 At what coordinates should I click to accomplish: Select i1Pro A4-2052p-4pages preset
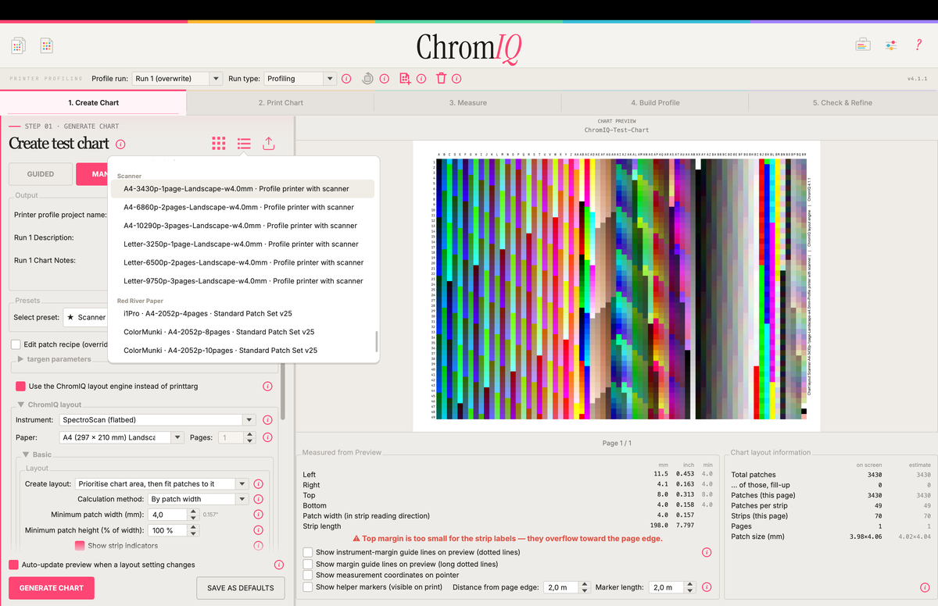pos(243,313)
